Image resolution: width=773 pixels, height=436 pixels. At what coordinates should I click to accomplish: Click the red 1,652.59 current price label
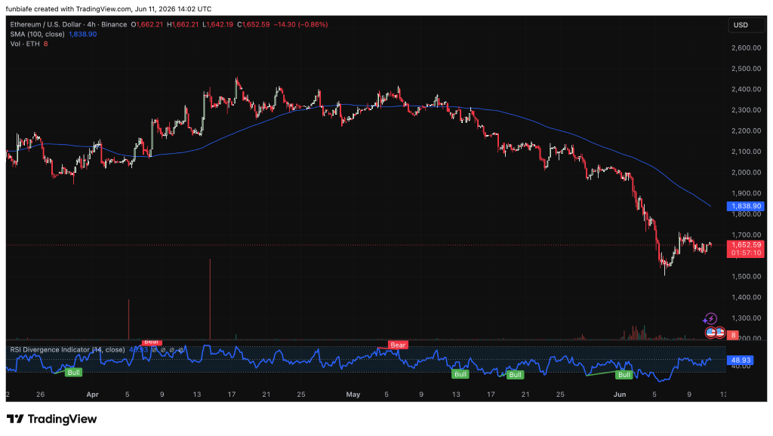746,245
